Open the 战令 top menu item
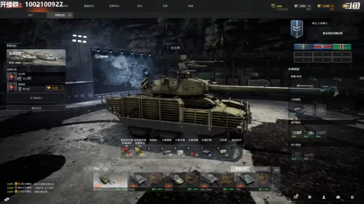This screenshot has height=204, width=364. [140, 6]
